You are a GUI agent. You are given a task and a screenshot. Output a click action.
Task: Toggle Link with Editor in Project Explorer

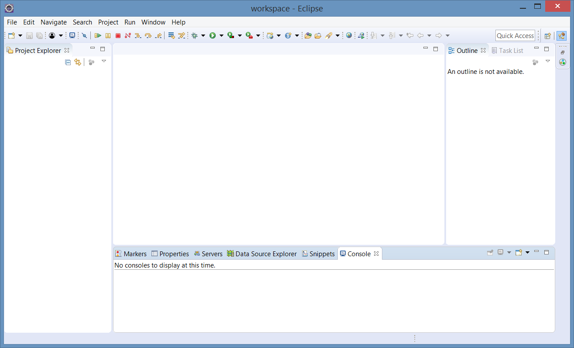78,63
